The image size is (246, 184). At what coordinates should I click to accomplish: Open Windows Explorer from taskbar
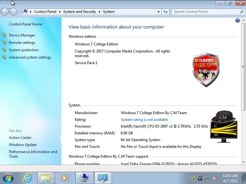click(46, 178)
